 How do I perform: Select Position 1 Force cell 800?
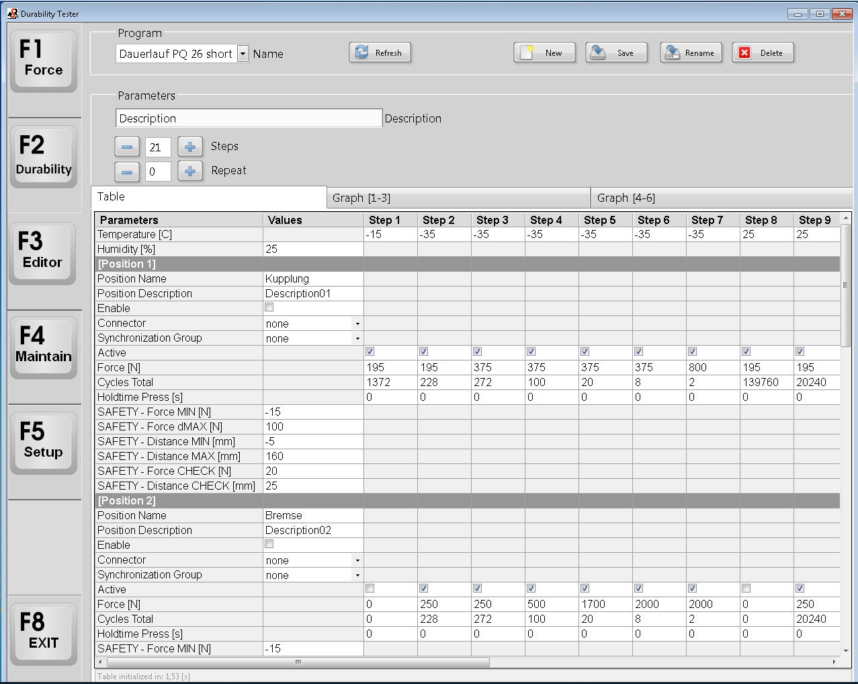pyautogui.click(x=713, y=367)
